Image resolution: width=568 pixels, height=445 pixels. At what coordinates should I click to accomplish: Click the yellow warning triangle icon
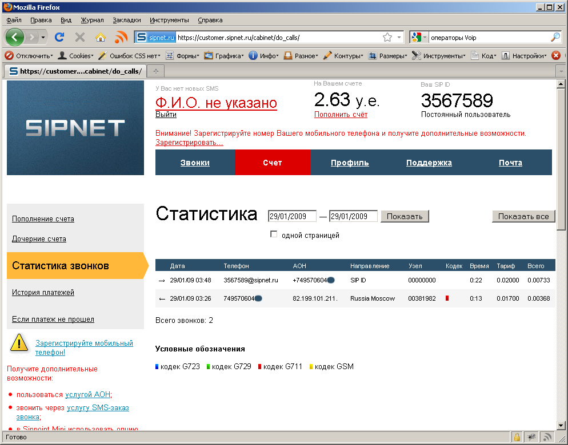click(x=19, y=343)
